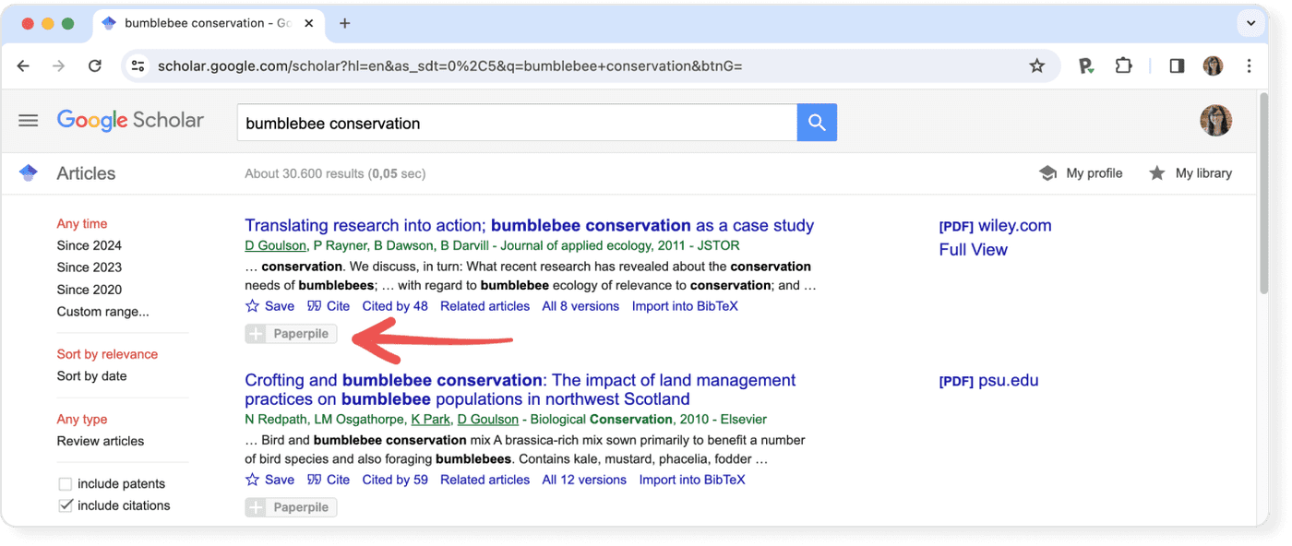Image resolution: width=1292 pixels, height=546 pixels.
Task: Open Cited by 48 link
Action: point(395,306)
